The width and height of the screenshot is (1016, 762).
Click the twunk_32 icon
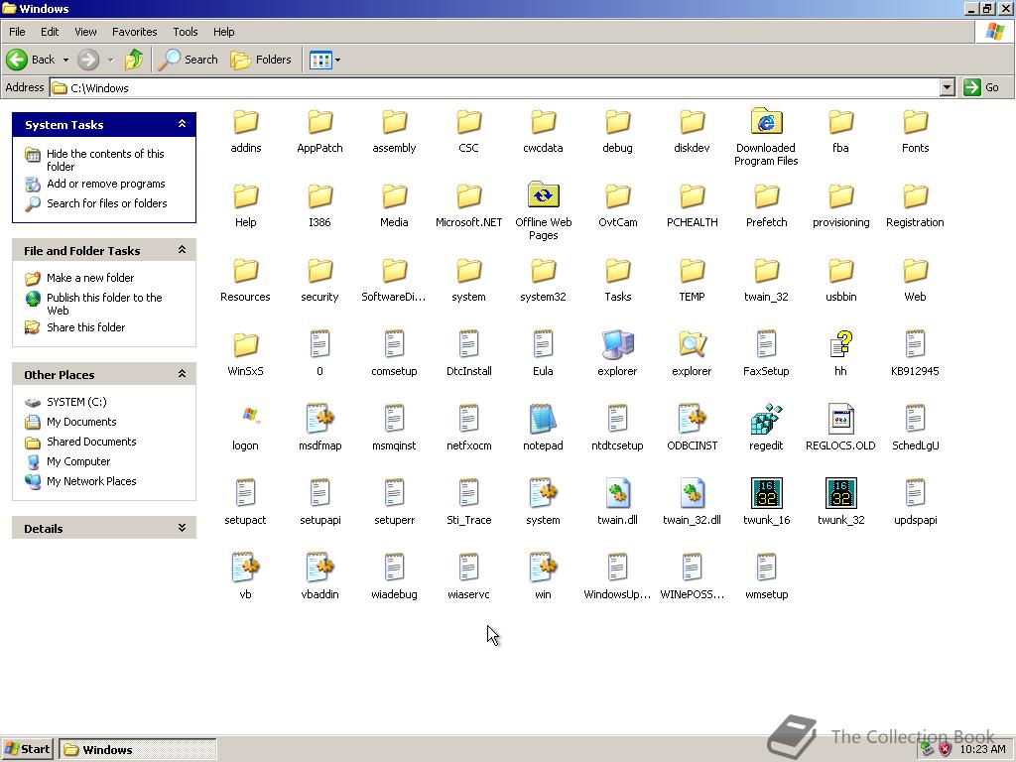pyautogui.click(x=841, y=493)
